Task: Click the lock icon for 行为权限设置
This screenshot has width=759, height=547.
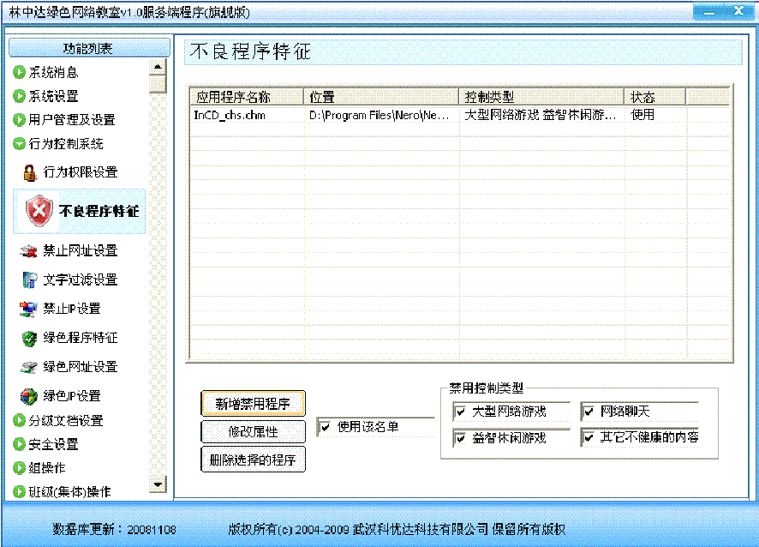Action: point(30,172)
